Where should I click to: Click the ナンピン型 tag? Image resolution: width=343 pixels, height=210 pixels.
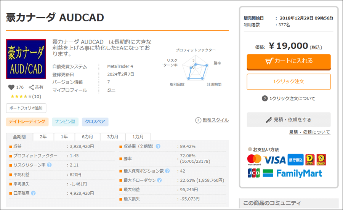tap(65, 122)
